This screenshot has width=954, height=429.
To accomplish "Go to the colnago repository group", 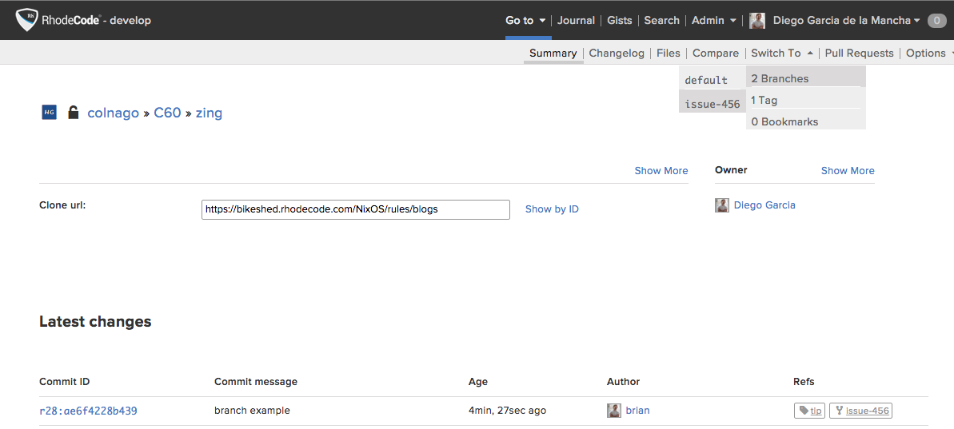I will [x=113, y=113].
